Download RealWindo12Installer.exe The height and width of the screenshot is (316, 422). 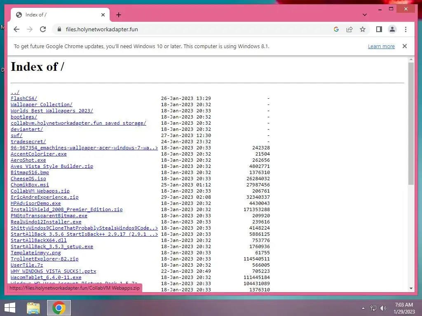coord(46,222)
